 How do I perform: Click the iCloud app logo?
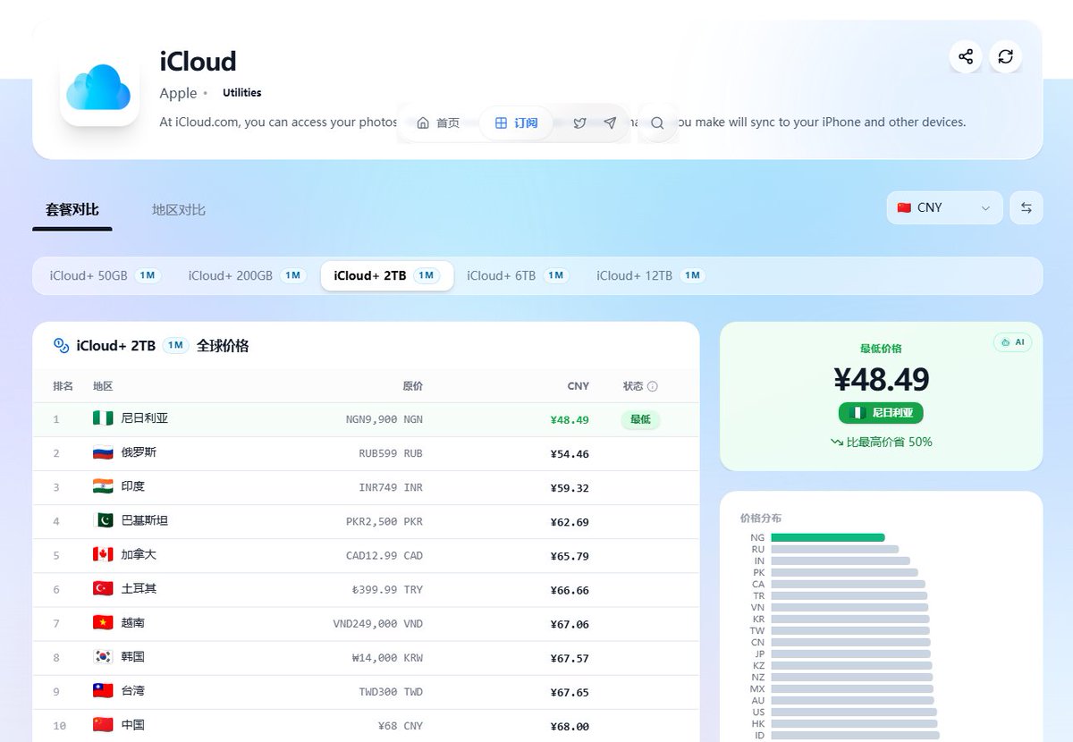tap(99, 87)
